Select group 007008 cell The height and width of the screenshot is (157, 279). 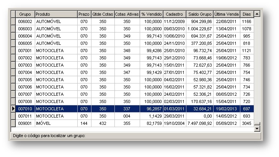[x=25, y=101]
